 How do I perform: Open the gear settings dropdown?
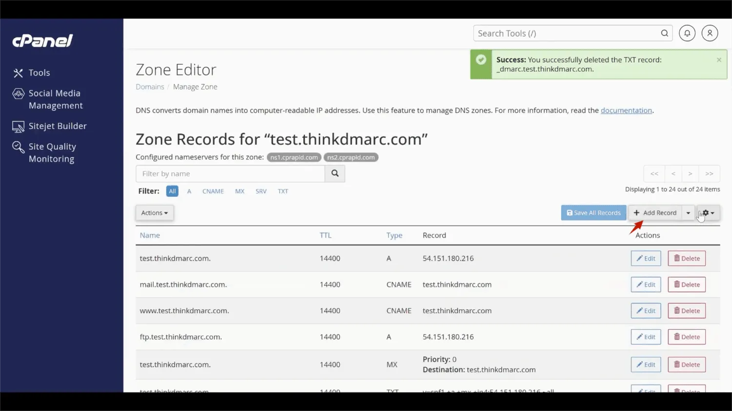point(709,213)
